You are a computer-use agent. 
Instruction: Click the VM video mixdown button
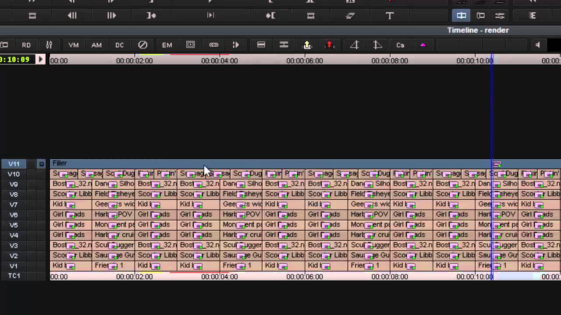coord(74,45)
